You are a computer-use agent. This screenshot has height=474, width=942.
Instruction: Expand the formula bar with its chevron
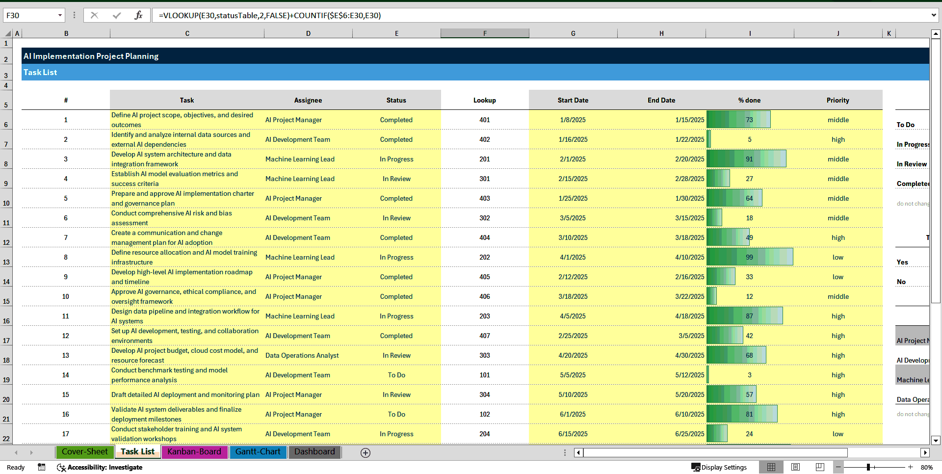[934, 15]
